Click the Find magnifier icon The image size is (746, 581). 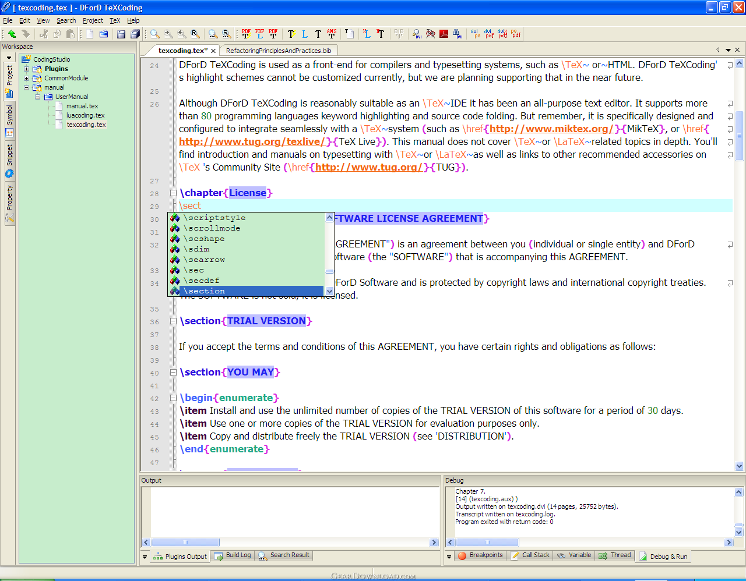tap(155, 34)
